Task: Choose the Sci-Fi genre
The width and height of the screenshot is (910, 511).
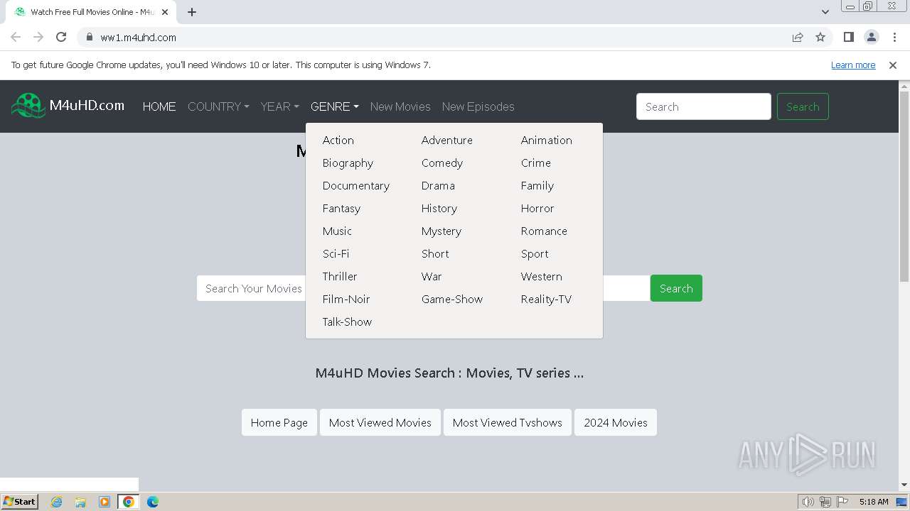Action: tap(336, 253)
